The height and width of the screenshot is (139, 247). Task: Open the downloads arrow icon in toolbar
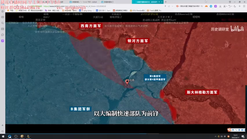[x=220, y=6]
